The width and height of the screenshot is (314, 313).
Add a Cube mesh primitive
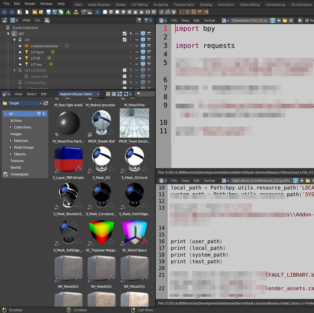coord(111,12)
